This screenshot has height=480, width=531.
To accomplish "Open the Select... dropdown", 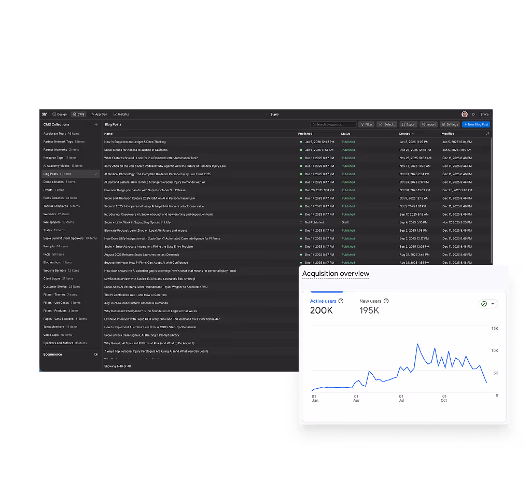I will [387, 124].
